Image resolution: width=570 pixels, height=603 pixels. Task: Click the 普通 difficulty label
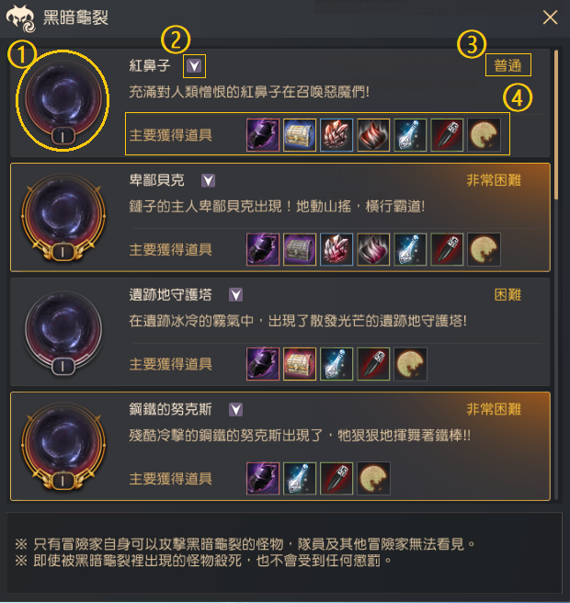pyautogui.click(x=507, y=65)
